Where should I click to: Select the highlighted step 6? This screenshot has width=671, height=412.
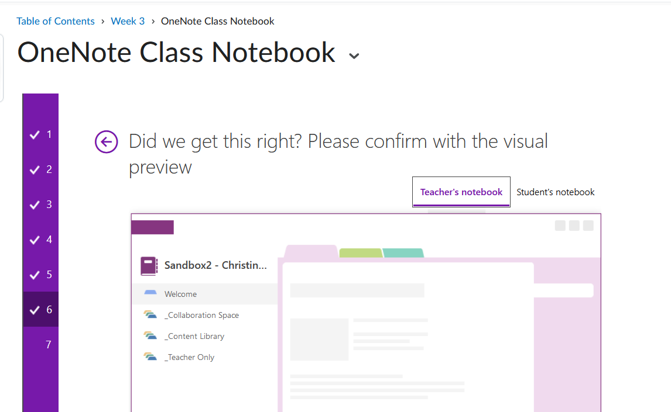[40, 310]
